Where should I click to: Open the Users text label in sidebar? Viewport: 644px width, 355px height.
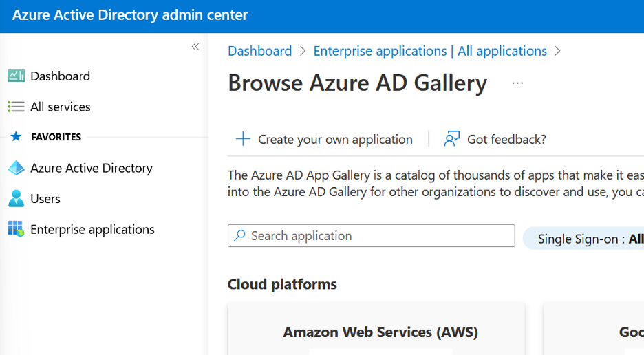point(45,199)
